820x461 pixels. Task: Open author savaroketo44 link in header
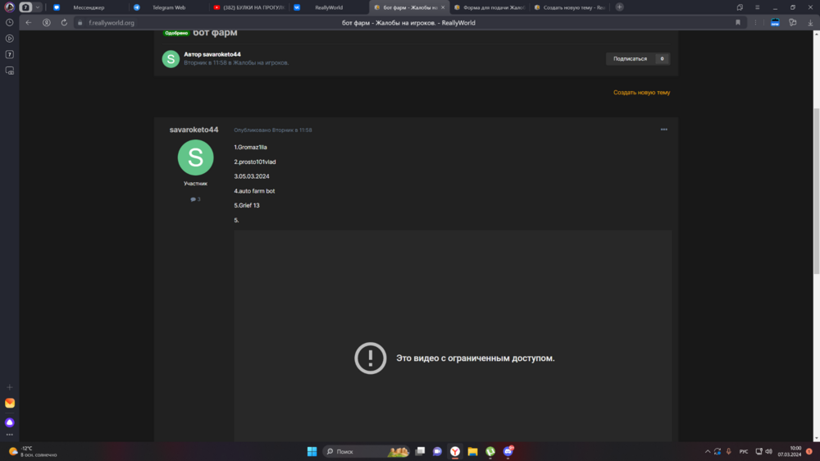point(221,54)
